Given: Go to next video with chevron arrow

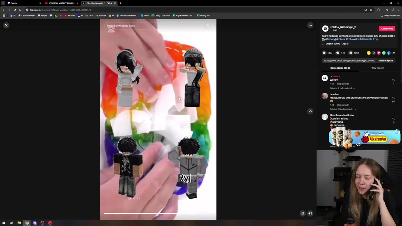Looking at the screenshot, I should 310,111.
